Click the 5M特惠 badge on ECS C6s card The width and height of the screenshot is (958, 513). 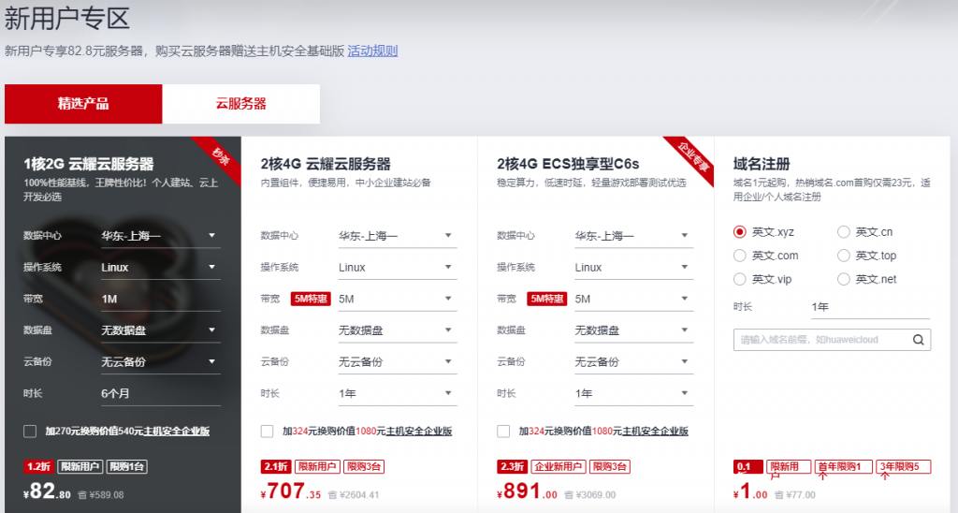(x=546, y=299)
